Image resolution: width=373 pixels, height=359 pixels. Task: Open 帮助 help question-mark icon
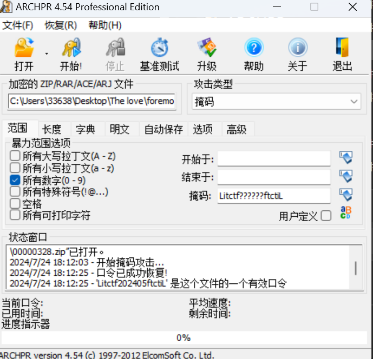click(254, 47)
